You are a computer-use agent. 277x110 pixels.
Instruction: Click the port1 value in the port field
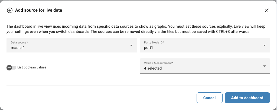point(149,48)
